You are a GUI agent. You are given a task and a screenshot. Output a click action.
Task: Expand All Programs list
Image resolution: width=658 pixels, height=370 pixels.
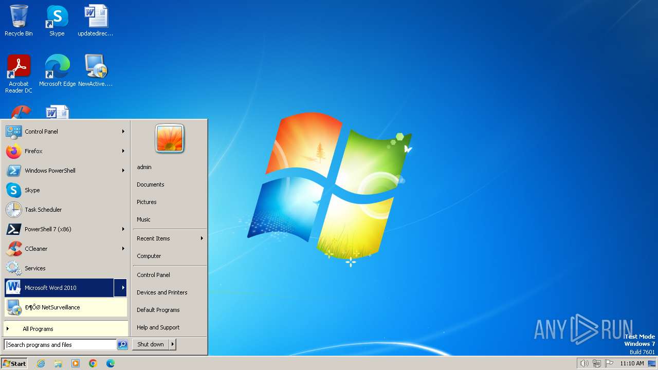(x=66, y=329)
